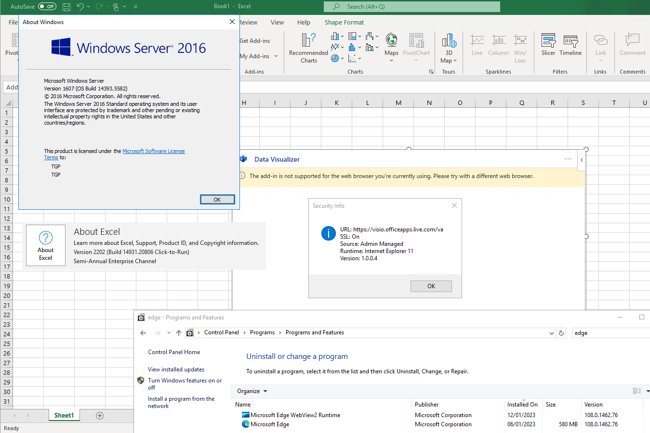This screenshot has height=433, width=650.
Task: Click OK in the About Windows dialog
Action: [x=217, y=199]
